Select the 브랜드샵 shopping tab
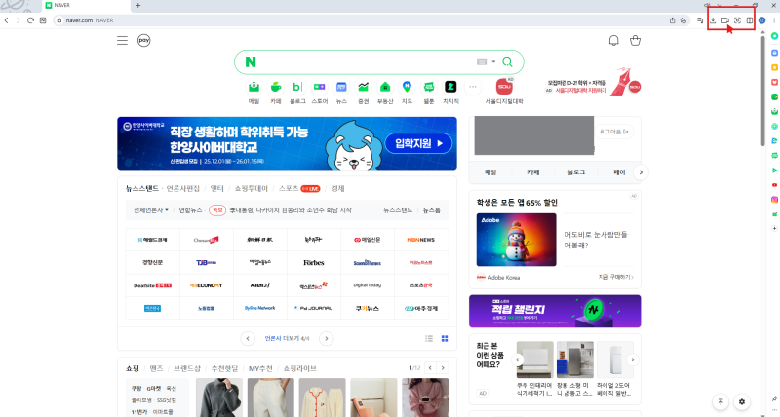This screenshot has height=417, width=780. pyautogui.click(x=187, y=368)
